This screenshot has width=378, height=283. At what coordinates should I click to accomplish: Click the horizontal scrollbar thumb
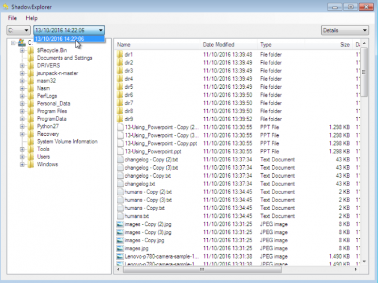[x=202, y=269]
